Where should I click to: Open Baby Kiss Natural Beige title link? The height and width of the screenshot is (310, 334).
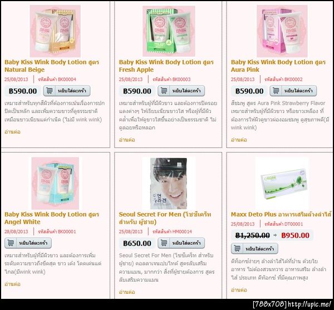point(52,66)
